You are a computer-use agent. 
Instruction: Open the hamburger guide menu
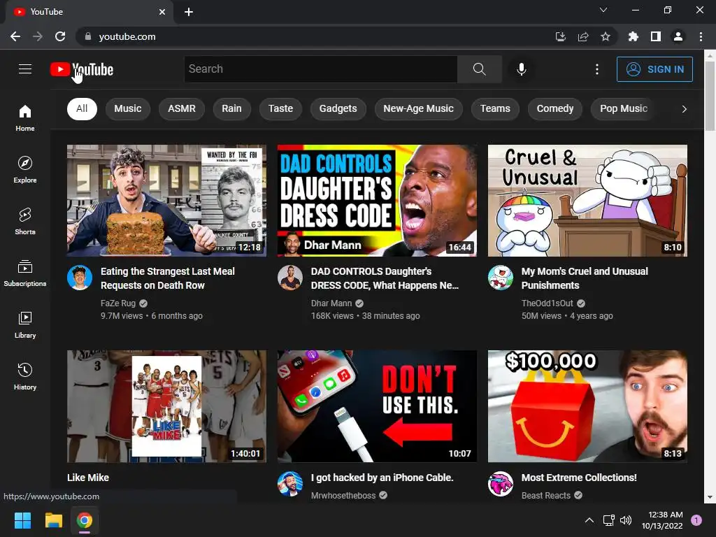click(x=25, y=69)
